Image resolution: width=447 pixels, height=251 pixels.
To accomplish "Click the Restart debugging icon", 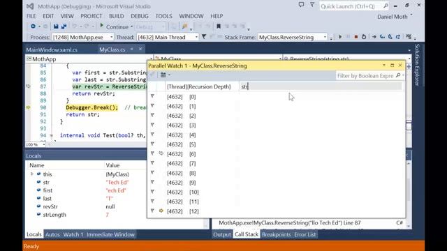I will click(364, 37).
